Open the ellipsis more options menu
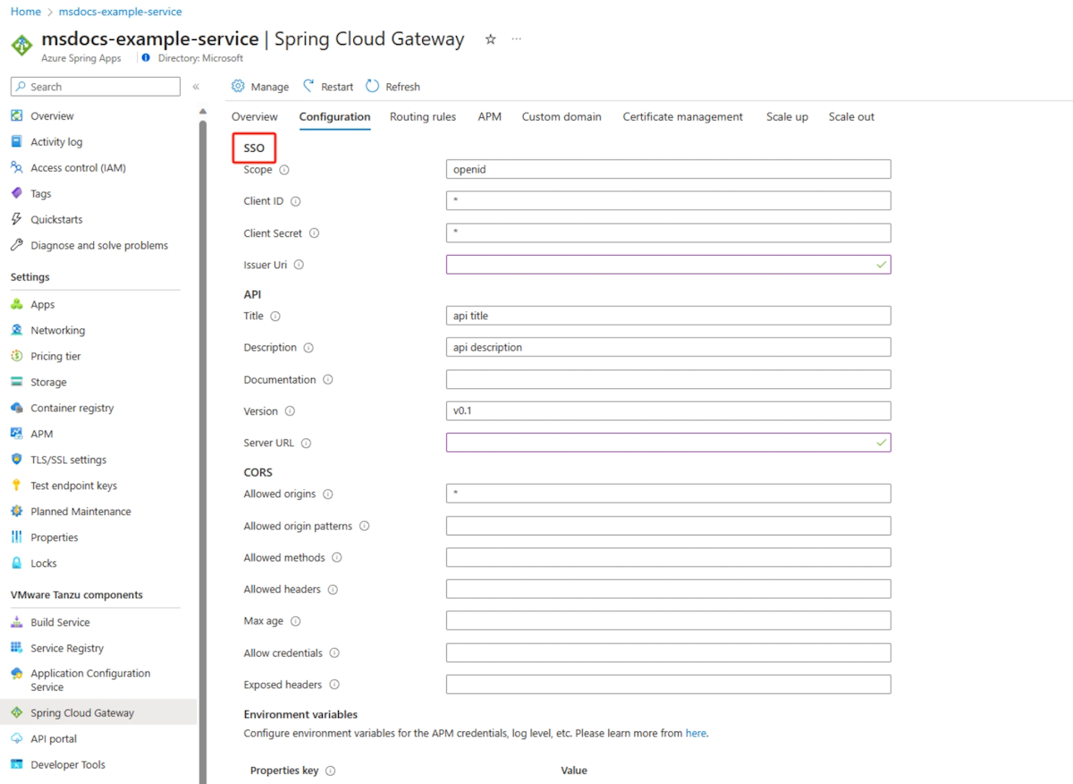 (516, 39)
